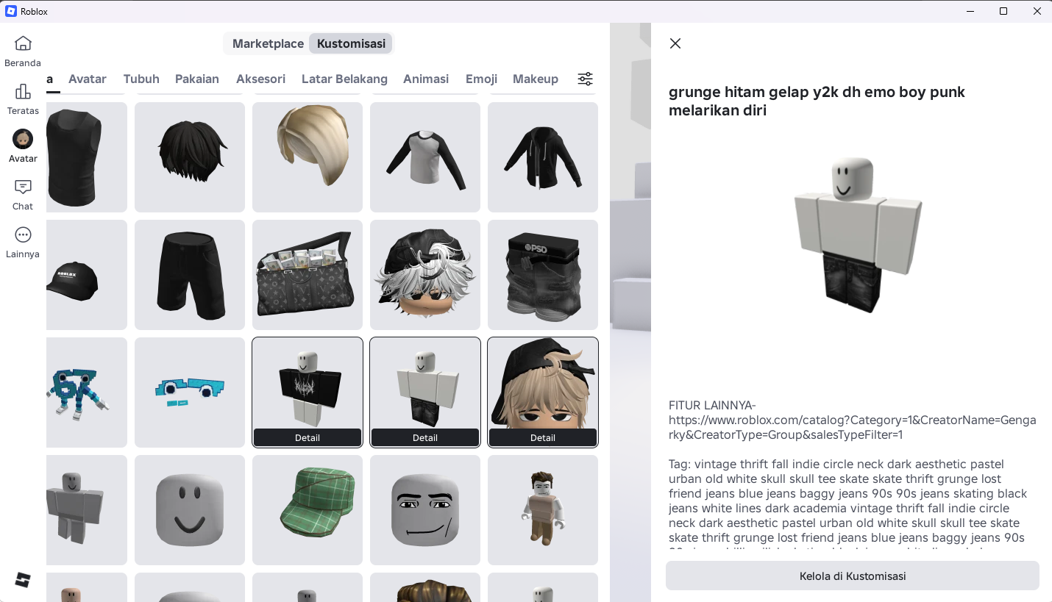Image resolution: width=1052 pixels, height=602 pixels.
Task: Open the Aksesori category tab
Action: pyautogui.click(x=260, y=79)
